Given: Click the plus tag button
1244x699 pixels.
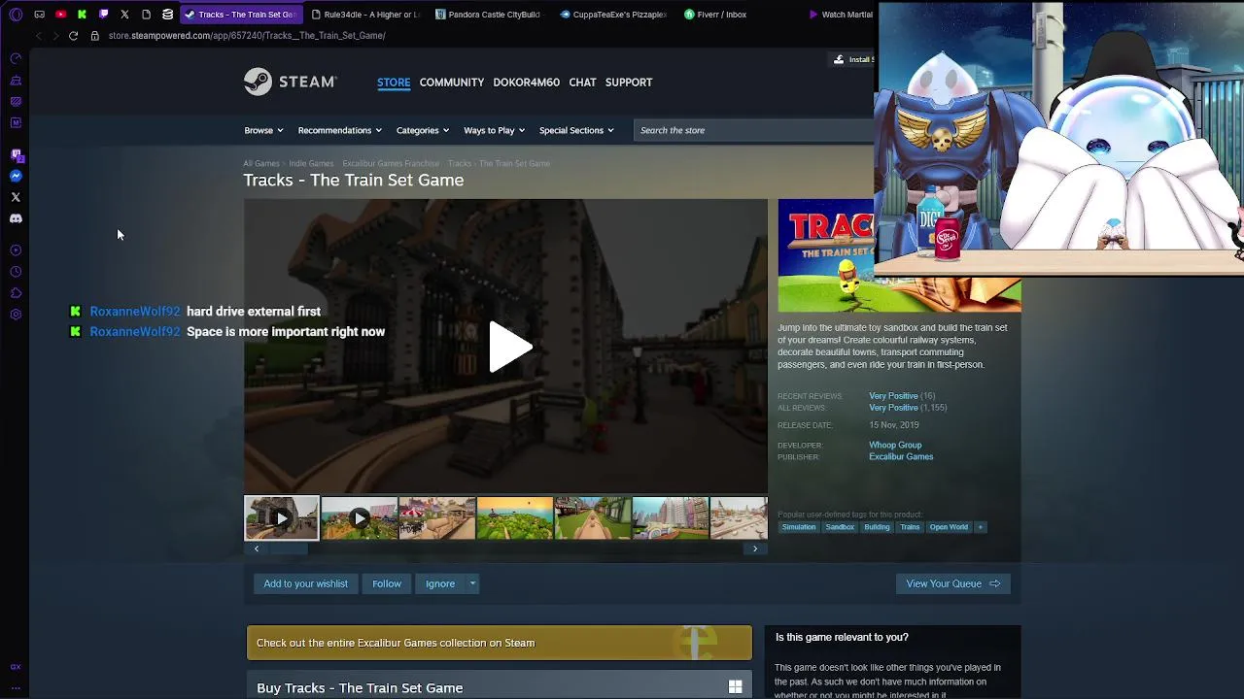Looking at the screenshot, I should click(980, 527).
